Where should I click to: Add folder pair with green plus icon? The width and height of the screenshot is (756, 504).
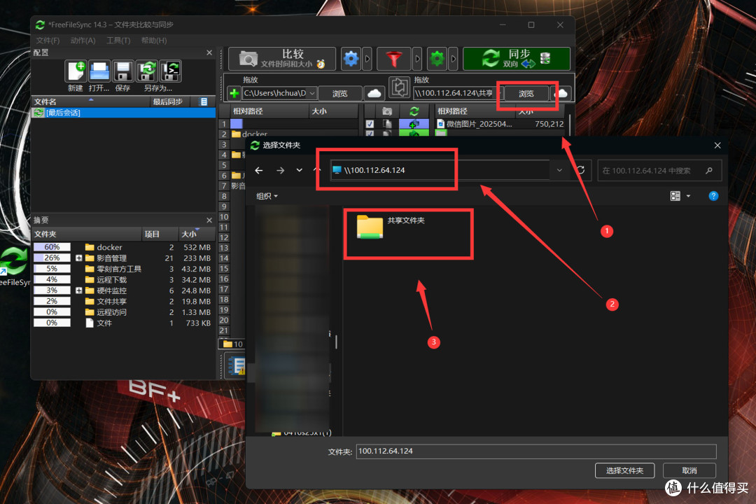[x=234, y=93]
